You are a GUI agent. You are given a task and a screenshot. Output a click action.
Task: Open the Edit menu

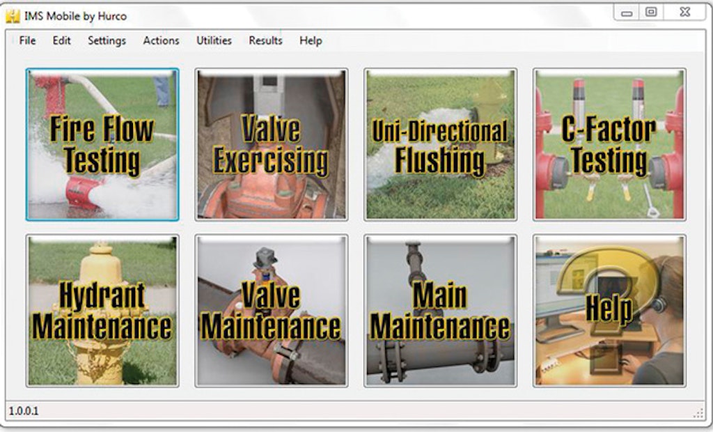click(x=61, y=40)
